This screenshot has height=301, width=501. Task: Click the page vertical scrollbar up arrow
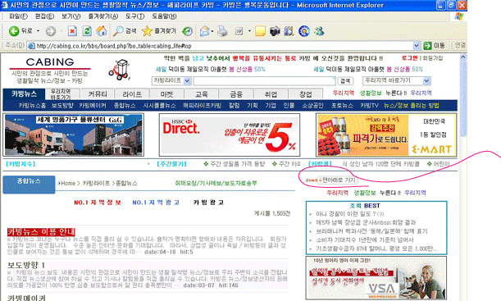(x=462, y=57)
